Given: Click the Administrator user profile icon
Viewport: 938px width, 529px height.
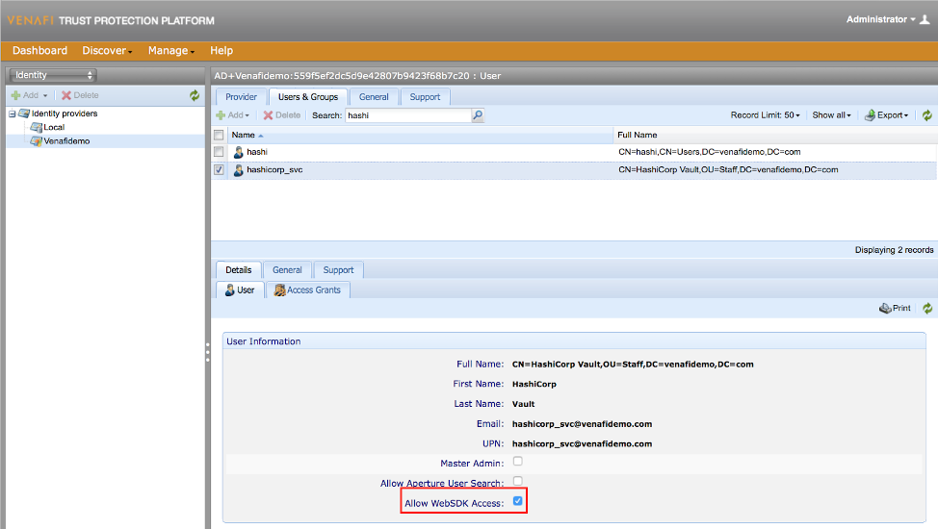Looking at the screenshot, I should (925, 20).
